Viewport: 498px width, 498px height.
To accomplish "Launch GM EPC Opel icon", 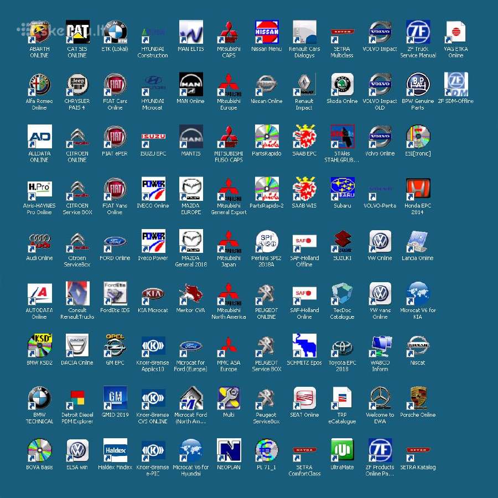I will coord(115,345).
